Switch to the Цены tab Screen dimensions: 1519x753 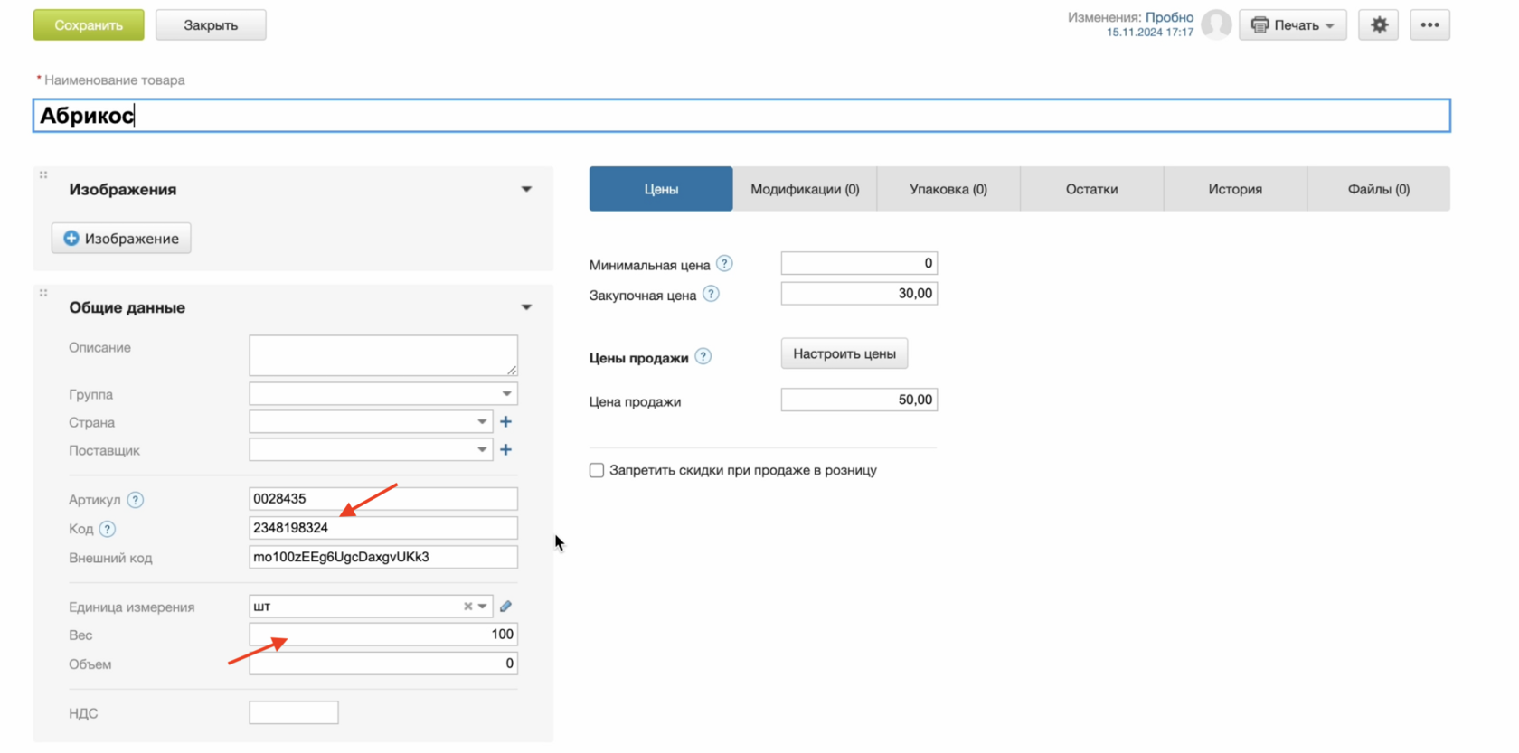pos(661,189)
